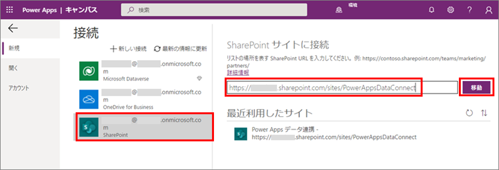Refresh the recently used sites list
This screenshot has height=170, width=499.
(469, 113)
